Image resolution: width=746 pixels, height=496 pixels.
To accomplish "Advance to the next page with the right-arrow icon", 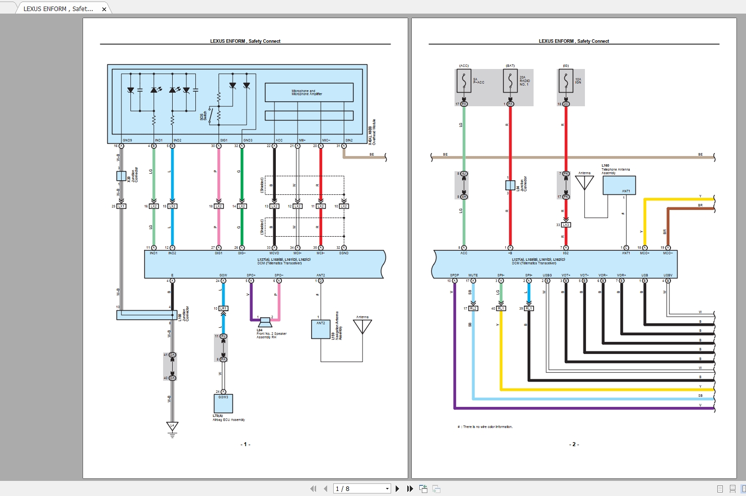I will coord(397,488).
